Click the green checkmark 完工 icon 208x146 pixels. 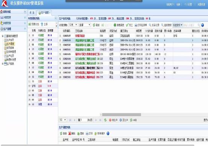(x=127, y=25)
